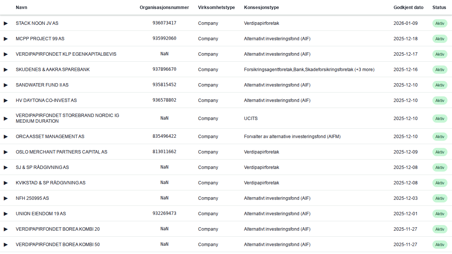Expand the STACK NOON JV AS row
Viewport: 452px width, 254px height.
[x=6, y=23]
